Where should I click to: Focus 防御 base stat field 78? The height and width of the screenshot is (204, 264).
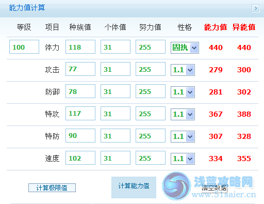(80, 91)
